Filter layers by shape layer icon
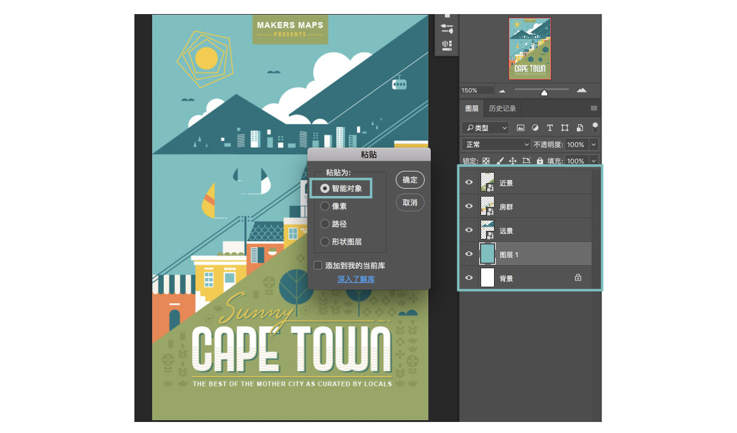Viewport: 737px width, 433px height. [x=565, y=128]
